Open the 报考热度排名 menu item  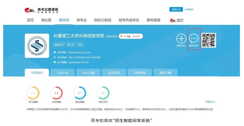tap(129, 20)
